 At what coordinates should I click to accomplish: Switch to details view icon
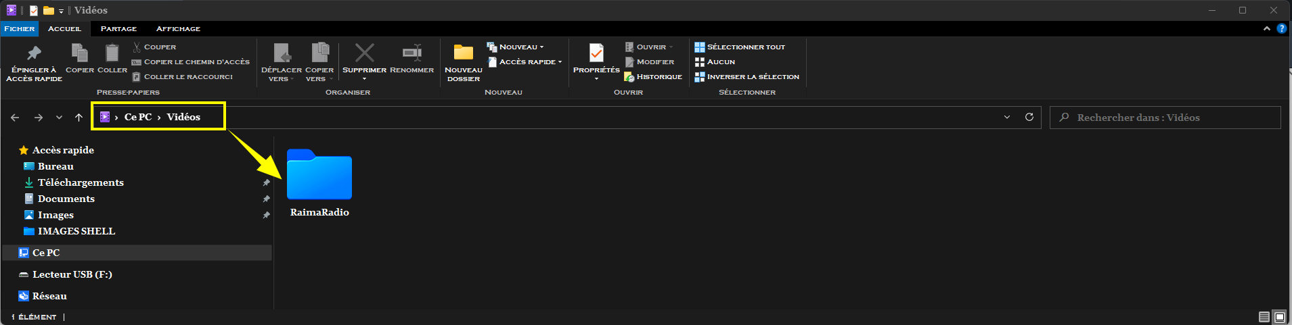(x=1264, y=317)
